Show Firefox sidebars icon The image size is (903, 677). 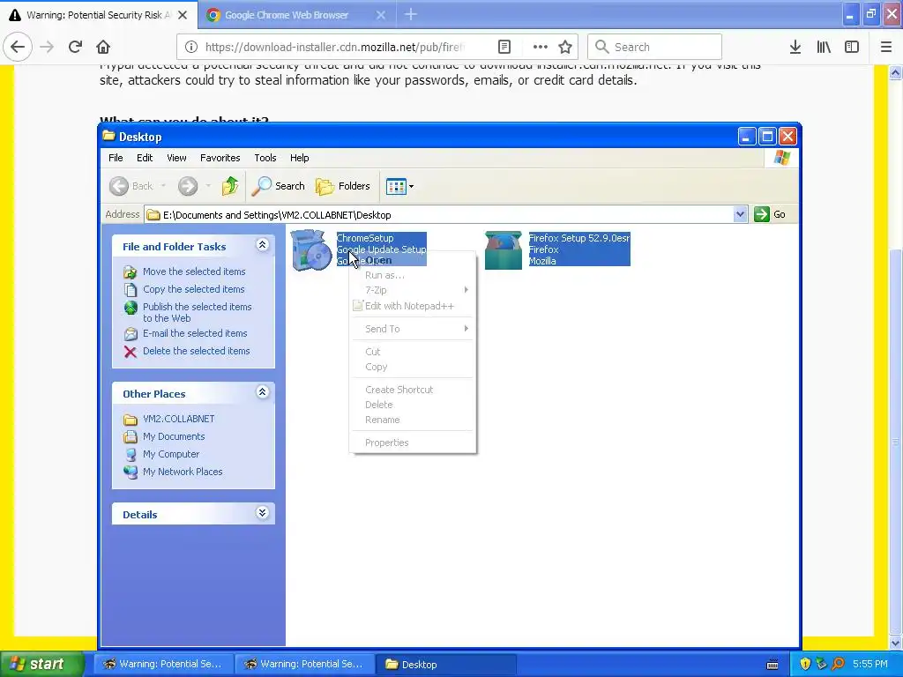852,47
